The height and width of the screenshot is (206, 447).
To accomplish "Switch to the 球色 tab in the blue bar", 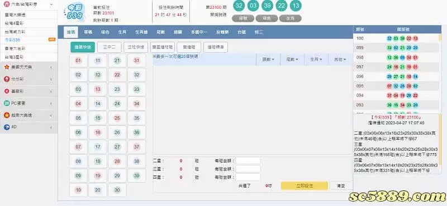I will [x=105, y=32].
